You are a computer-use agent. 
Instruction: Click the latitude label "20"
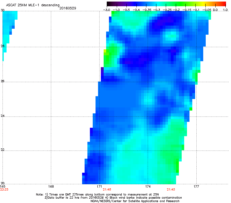[x=2, y=183]
